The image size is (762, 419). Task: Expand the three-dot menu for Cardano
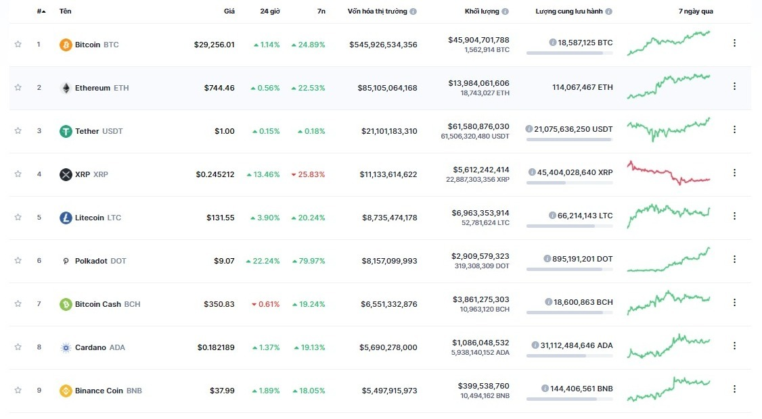[x=734, y=346]
